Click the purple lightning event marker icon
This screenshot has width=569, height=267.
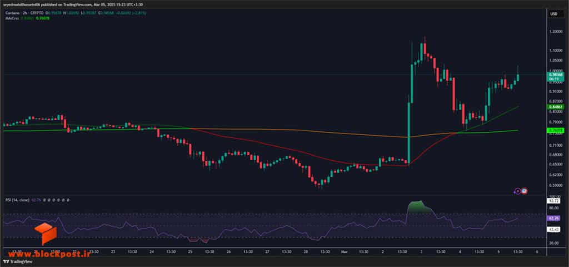518,191
